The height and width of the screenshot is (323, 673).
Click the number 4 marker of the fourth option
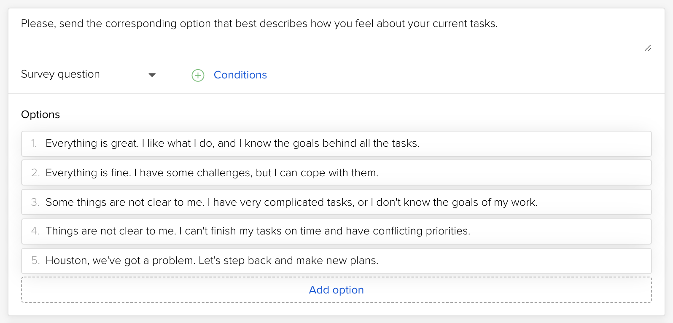click(x=35, y=231)
